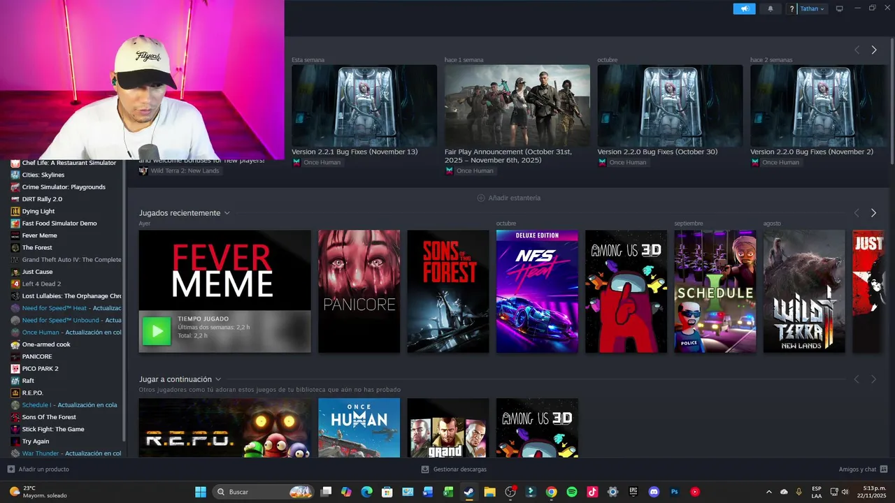The image size is (895, 503).
Task: Click Añadir un producto at bottom left
Action: 38,469
